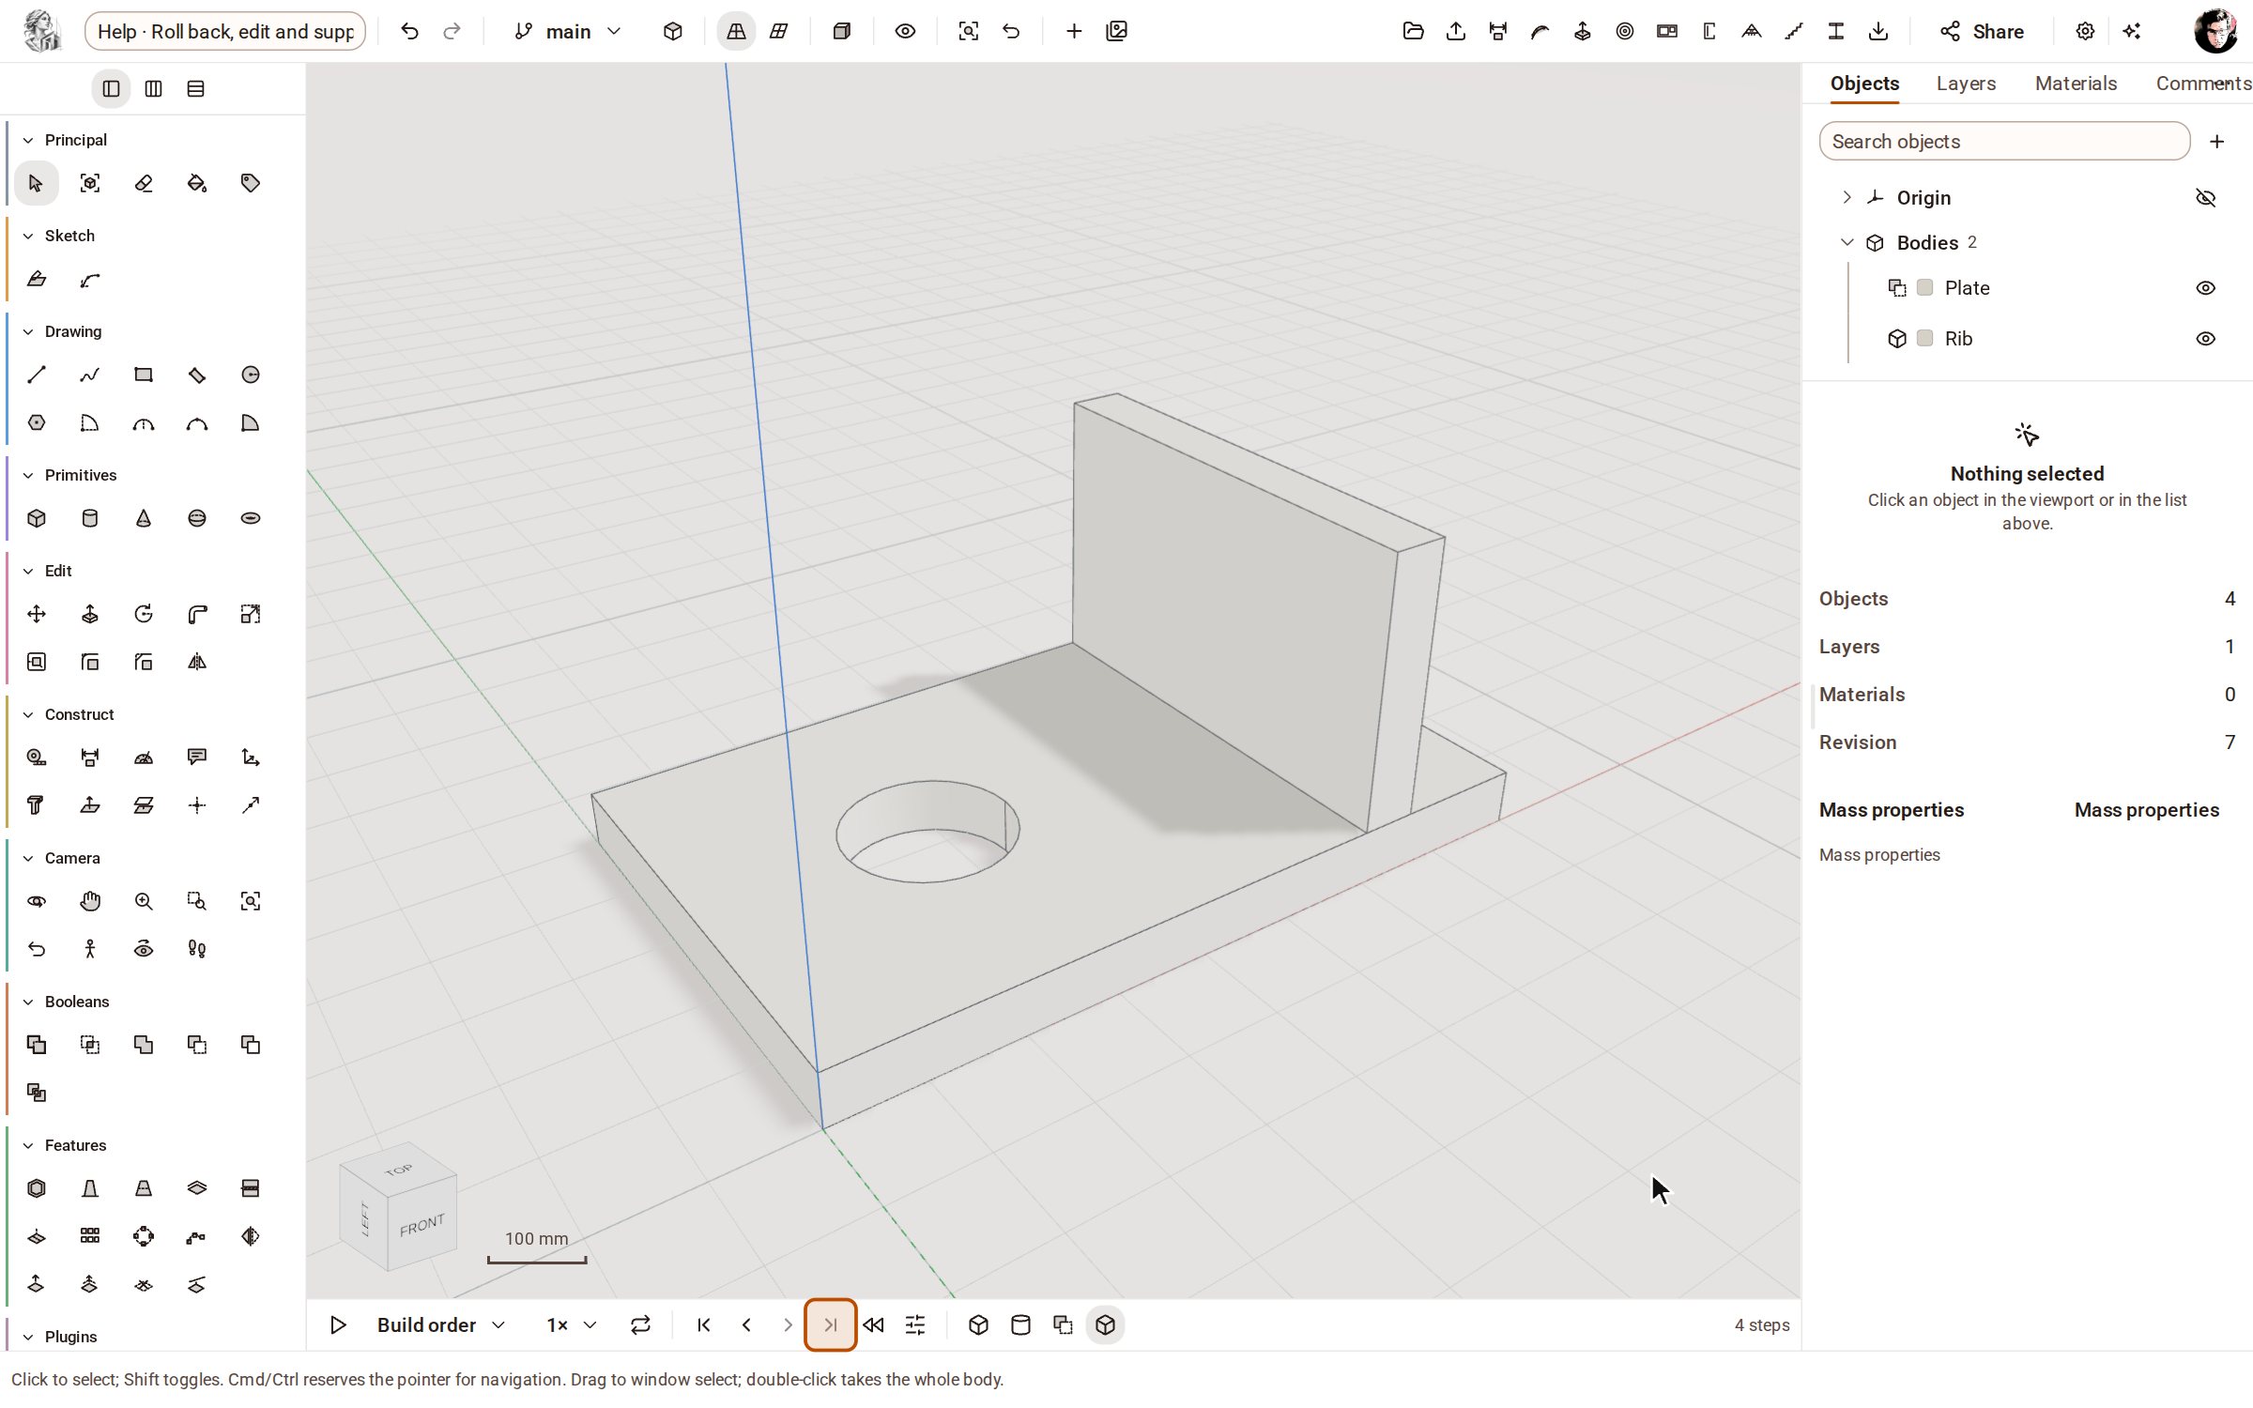The width and height of the screenshot is (2253, 1408).
Task: Toggle the perspective view button in top toolbar
Action: 736,31
